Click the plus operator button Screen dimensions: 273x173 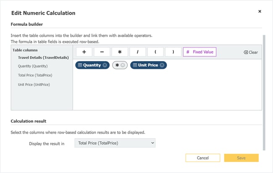pyautogui.click(x=84, y=52)
